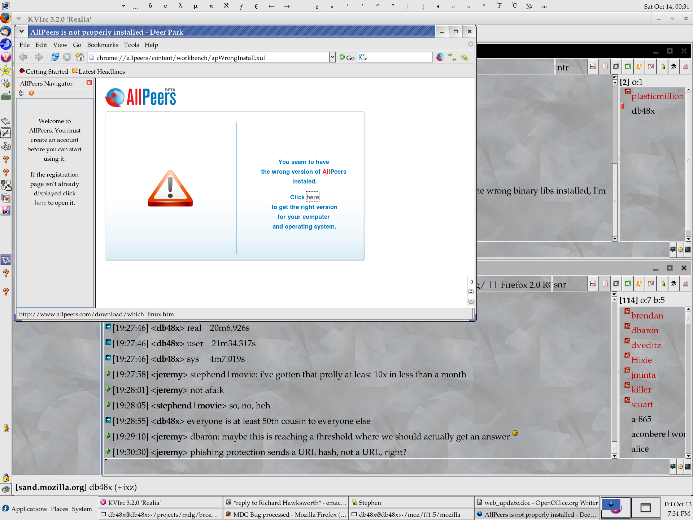Open the TS launcher in the left panel
The image size is (693, 520).
(6, 260)
